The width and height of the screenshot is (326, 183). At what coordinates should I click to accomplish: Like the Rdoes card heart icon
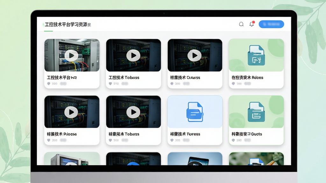pos(233,84)
